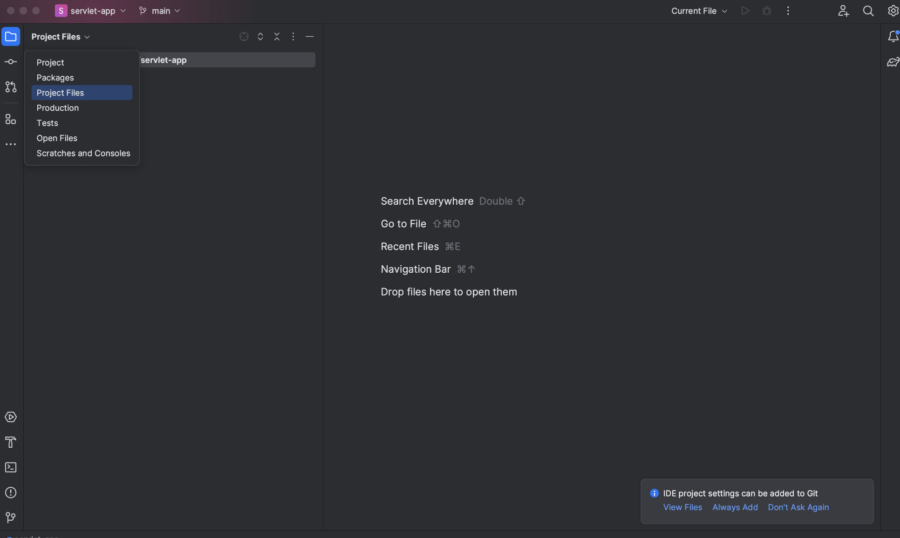Select Packages from the view list
Image resolution: width=900 pixels, height=538 pixels.
coord(55,78)
